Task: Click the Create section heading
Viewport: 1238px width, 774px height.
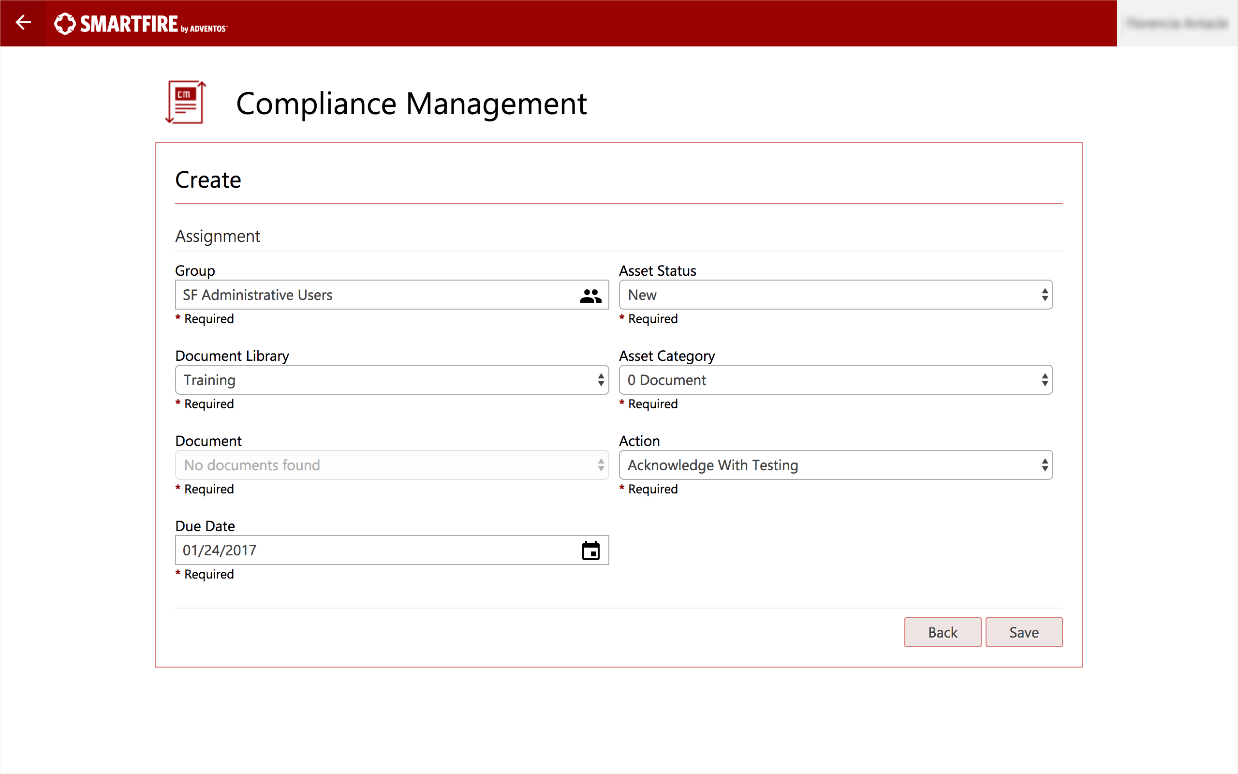Action: tap(207, 180)
